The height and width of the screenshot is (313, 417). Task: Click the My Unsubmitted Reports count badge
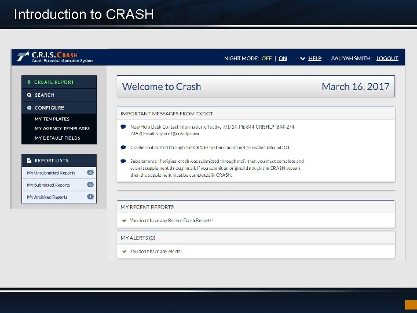(x=90, y=173)
